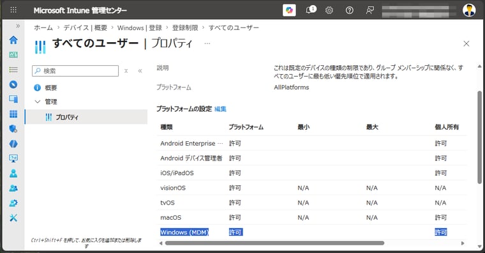Select the Android デバイス管理者 row
The width and height of the screenshot is (485, 253).
click(x=311, y=158)
